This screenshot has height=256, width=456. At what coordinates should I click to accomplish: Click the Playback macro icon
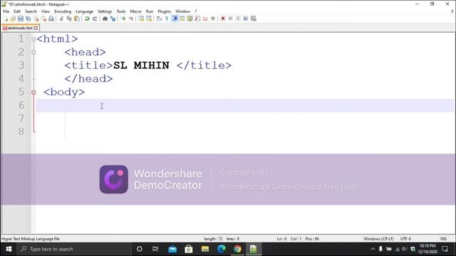238,18
